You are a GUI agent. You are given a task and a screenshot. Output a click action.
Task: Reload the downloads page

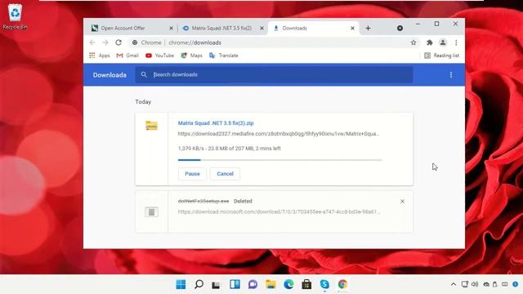(118, 42)
